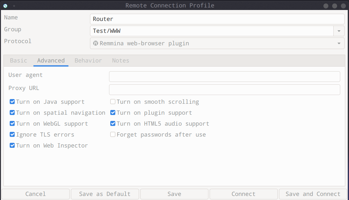Toggle Ignore TLS errors checkbox
This screenshot has height=200, width=349.
[x=12, y=135]
